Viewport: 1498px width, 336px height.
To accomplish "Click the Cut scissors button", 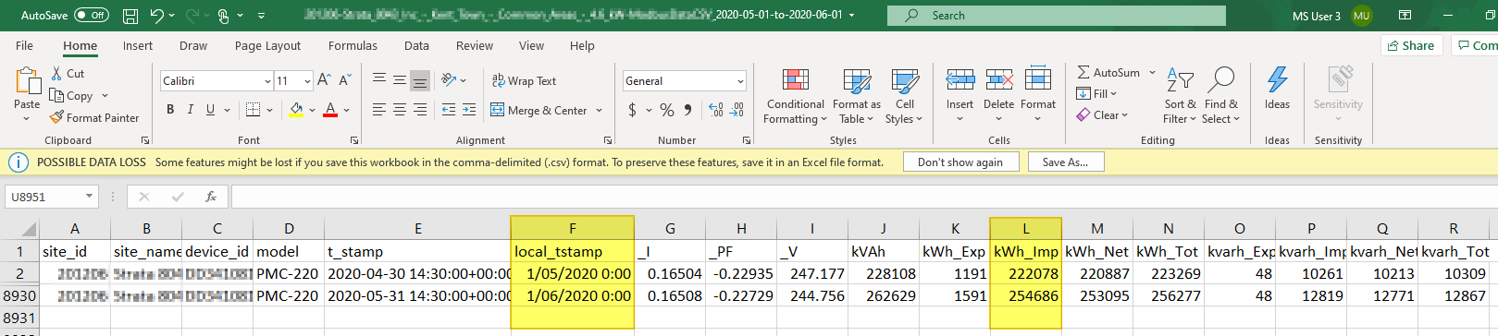I will pos(68,74).
